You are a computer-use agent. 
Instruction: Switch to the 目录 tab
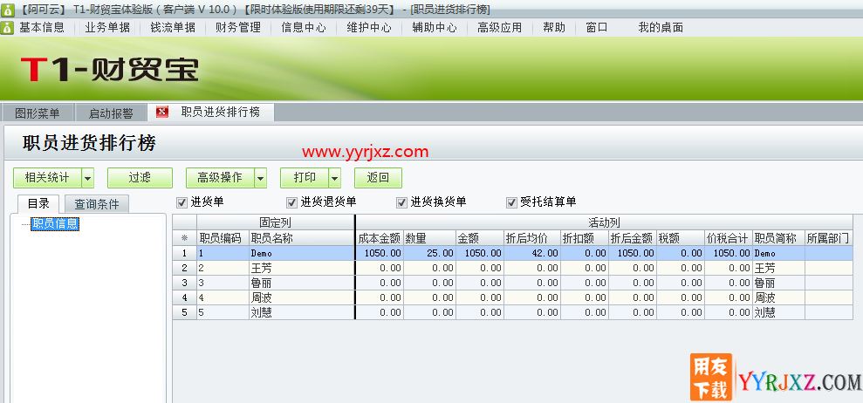tap(38, 204)
